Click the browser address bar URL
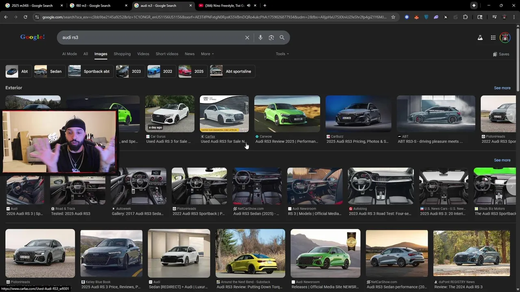The image size is (520, 292). [214, 17]
